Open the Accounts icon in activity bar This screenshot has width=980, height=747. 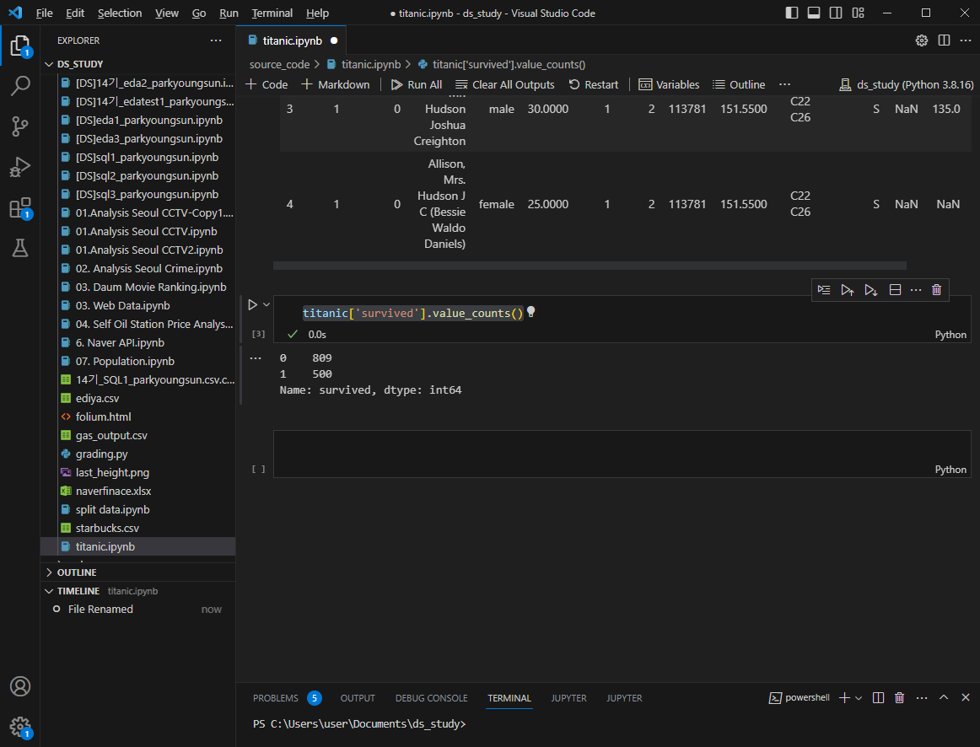pos(20,686)
